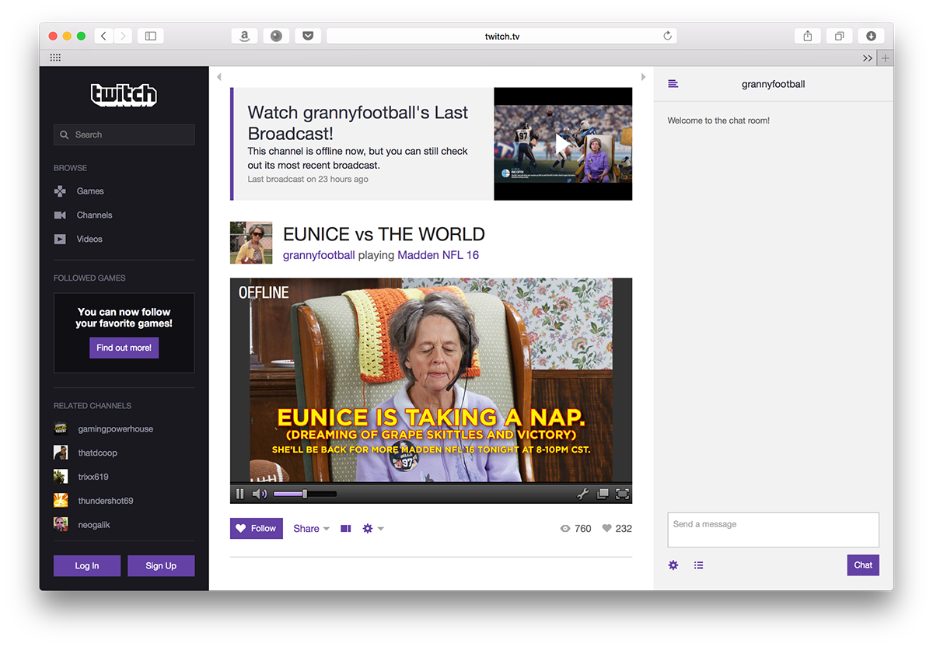Toggle fullscreen video mode
The width and height of the screenshot is (933, 647).
(x=622, y=494)
